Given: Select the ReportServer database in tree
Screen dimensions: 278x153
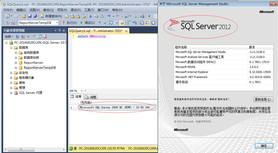Looking at the screenshot, I should [33, 63].
